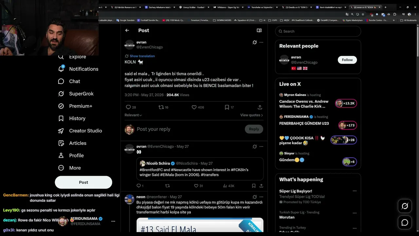
Task: Click Grok icon on neon's reply
Action: click(255, 197)
